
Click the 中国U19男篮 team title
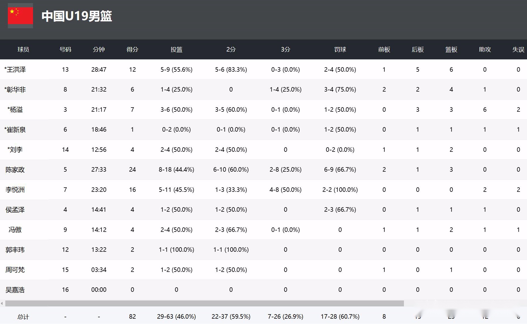[77, 16]
